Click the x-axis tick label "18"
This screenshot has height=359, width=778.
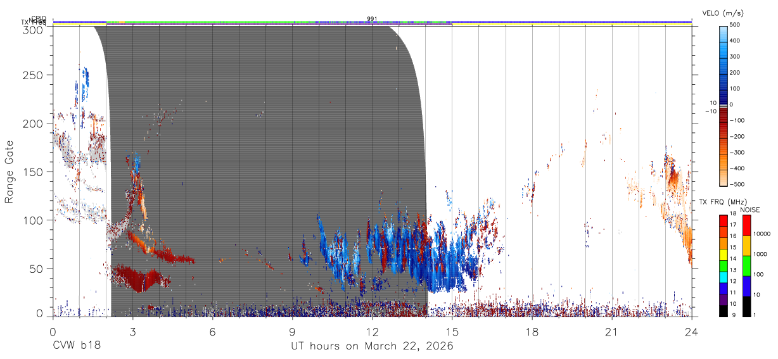[x=532, y=331]
